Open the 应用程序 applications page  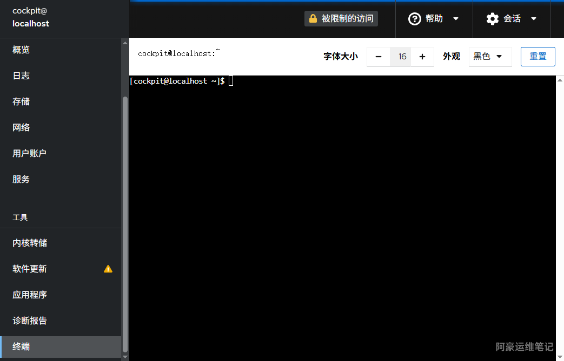tap(61, 295)
